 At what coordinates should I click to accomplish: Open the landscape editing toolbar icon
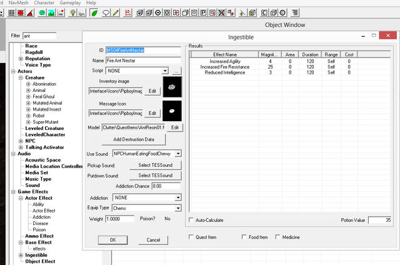(51, 12)
